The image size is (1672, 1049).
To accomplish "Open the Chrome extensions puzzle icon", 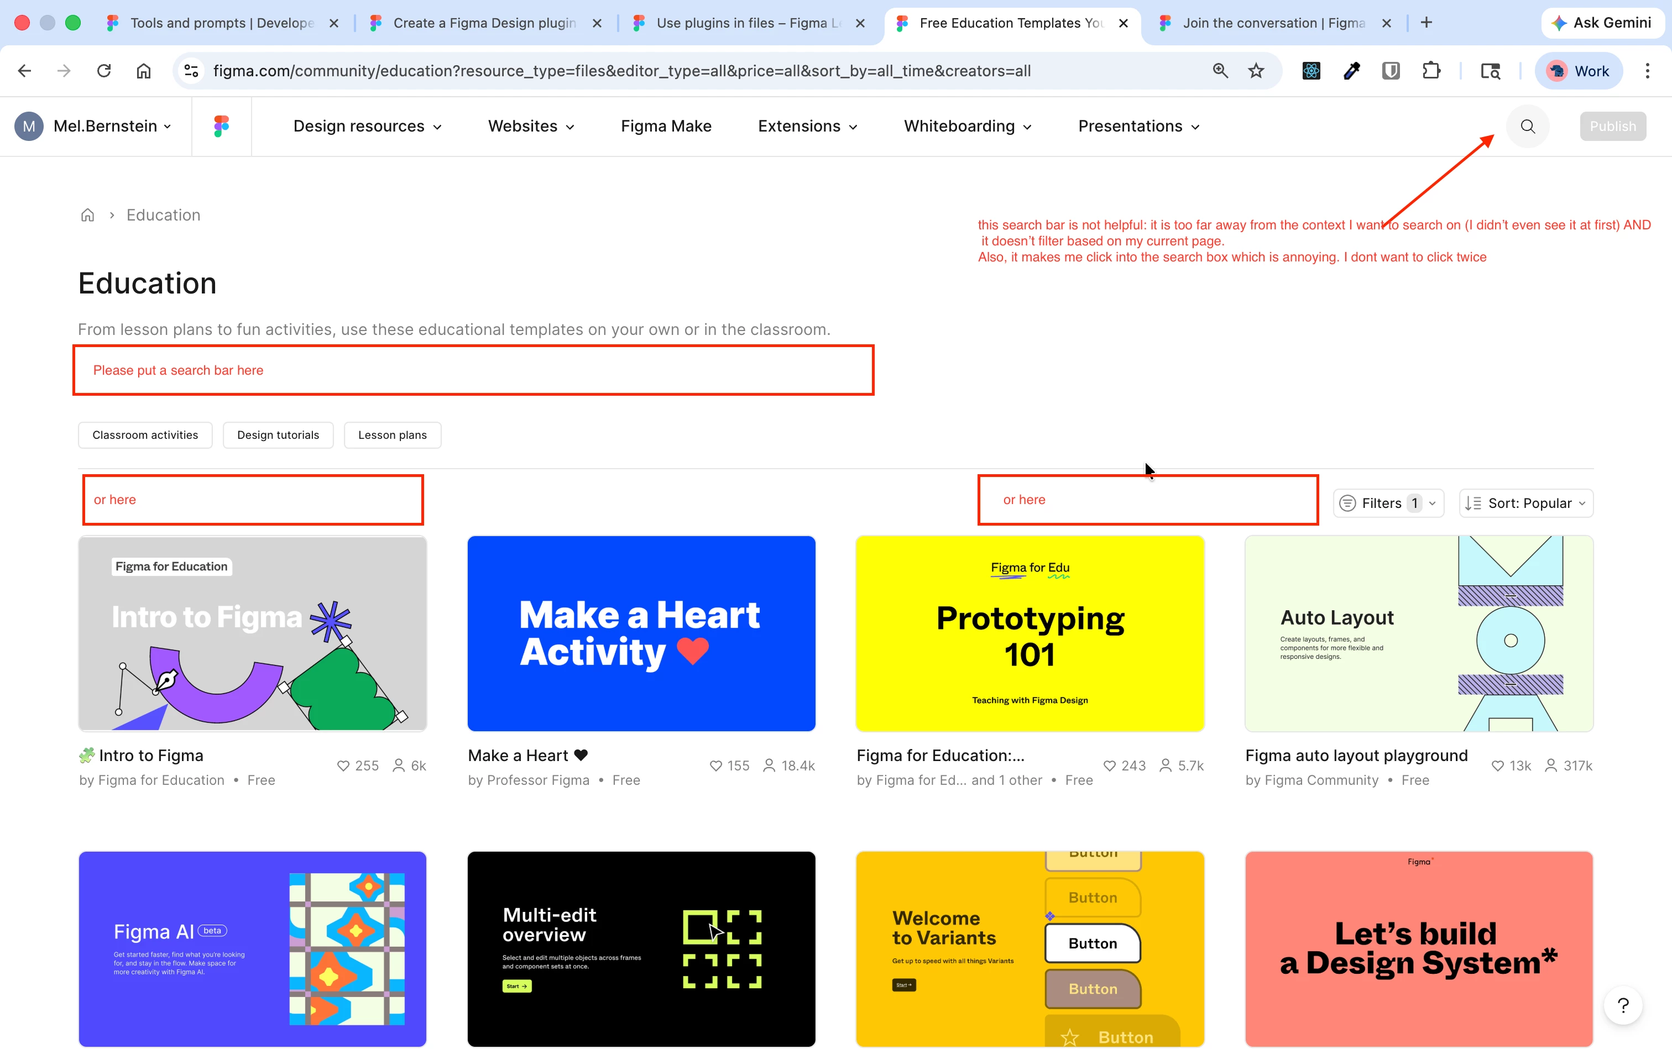I will (1431, 71).
